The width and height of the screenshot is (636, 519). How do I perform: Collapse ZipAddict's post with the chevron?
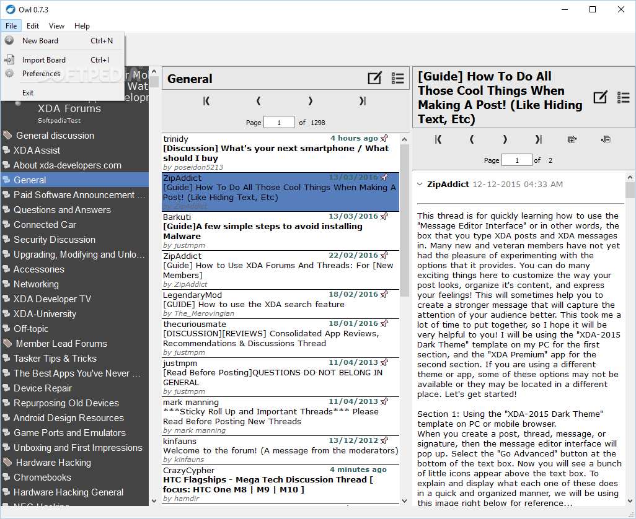click(x=420, y=185)
